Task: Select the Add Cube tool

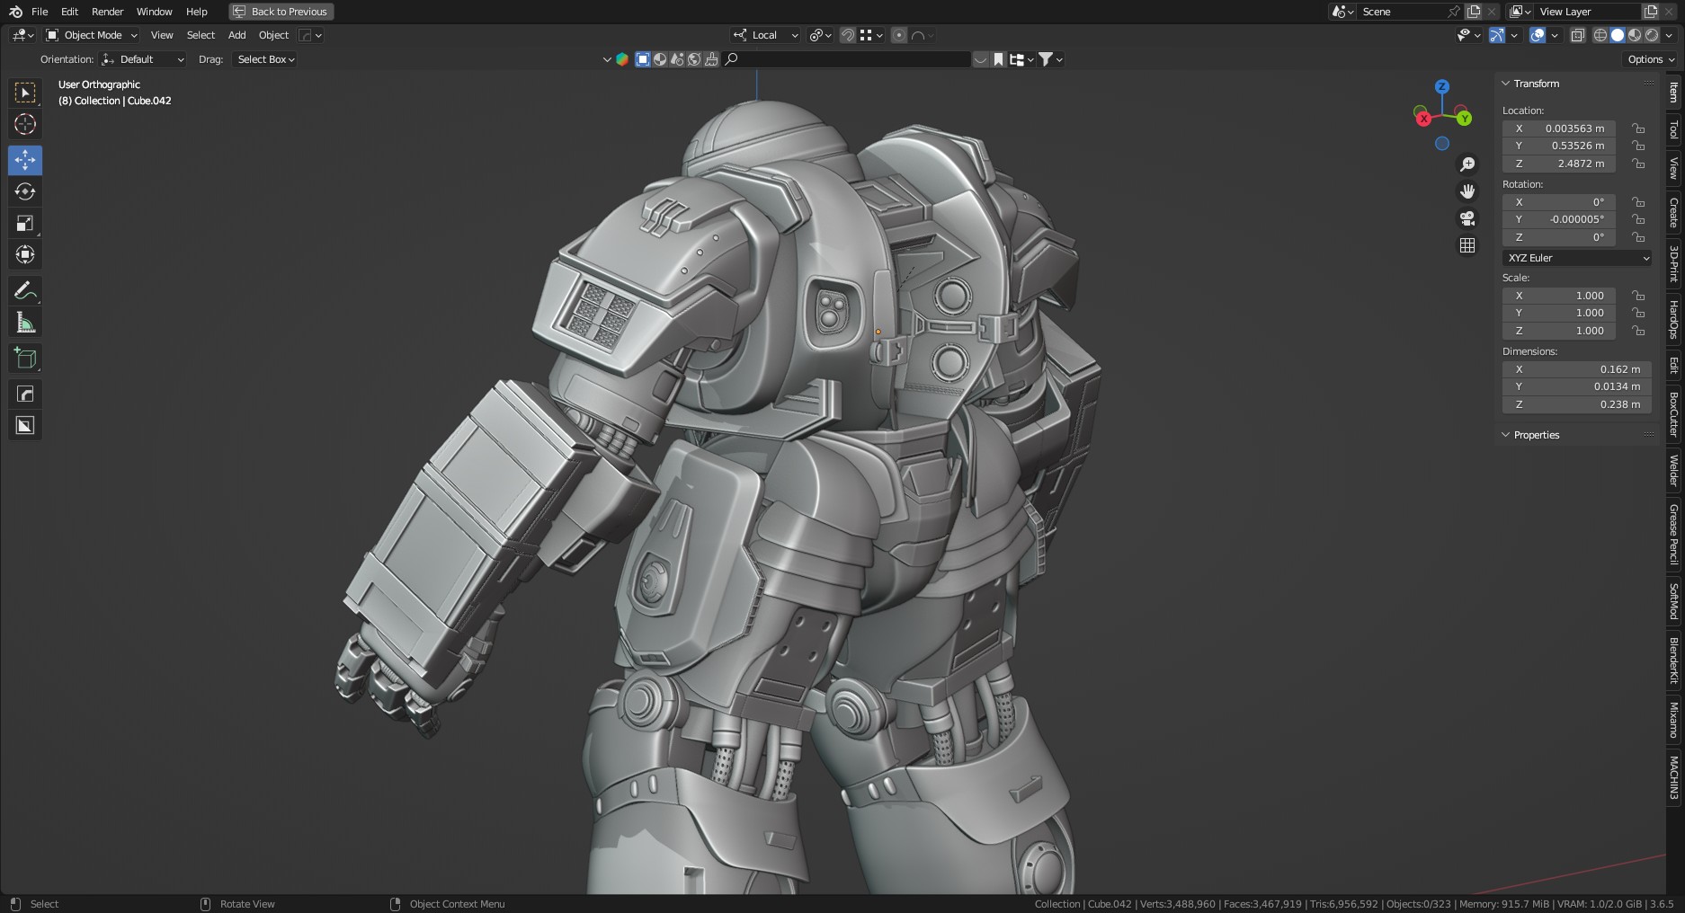Action: click(25, 358)
